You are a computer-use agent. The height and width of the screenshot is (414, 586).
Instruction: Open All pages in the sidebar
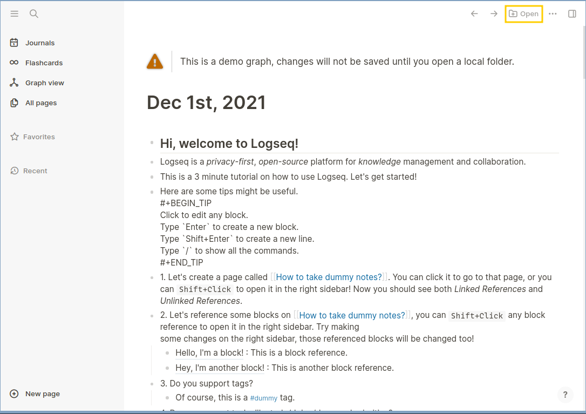[41, 103]
